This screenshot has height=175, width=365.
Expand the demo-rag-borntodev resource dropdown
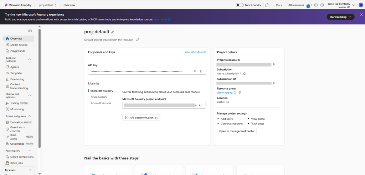point(354,5)
